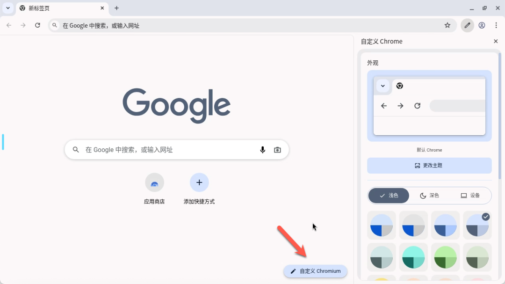The width and height of the screenshot is (505, 284).
Task: Pick the bright green color swatch
Action: [x=445, y=257]
